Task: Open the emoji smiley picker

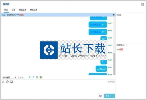Action: click(7, 82)
